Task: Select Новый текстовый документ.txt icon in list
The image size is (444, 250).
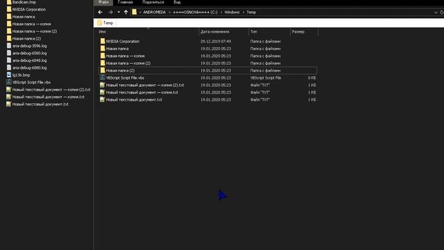Action: 103,100
